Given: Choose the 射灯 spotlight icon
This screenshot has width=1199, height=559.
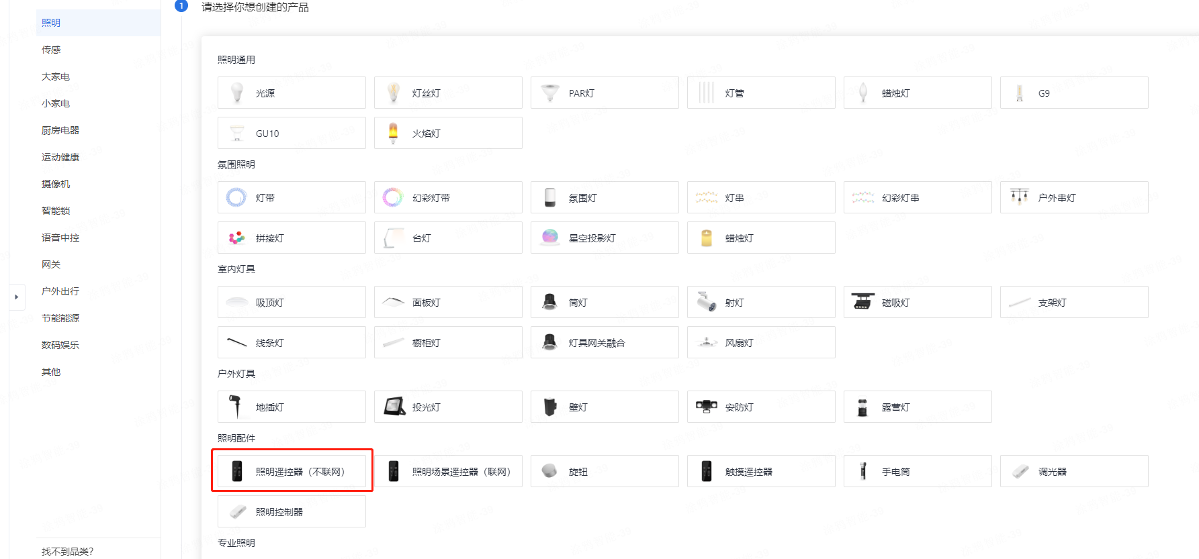Looking at the screenshot, I should pyautogui.click(x=707, y=302).
